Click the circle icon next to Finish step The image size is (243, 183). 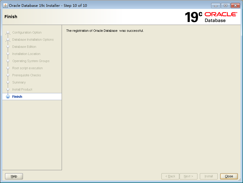click(x=7, y=96)
